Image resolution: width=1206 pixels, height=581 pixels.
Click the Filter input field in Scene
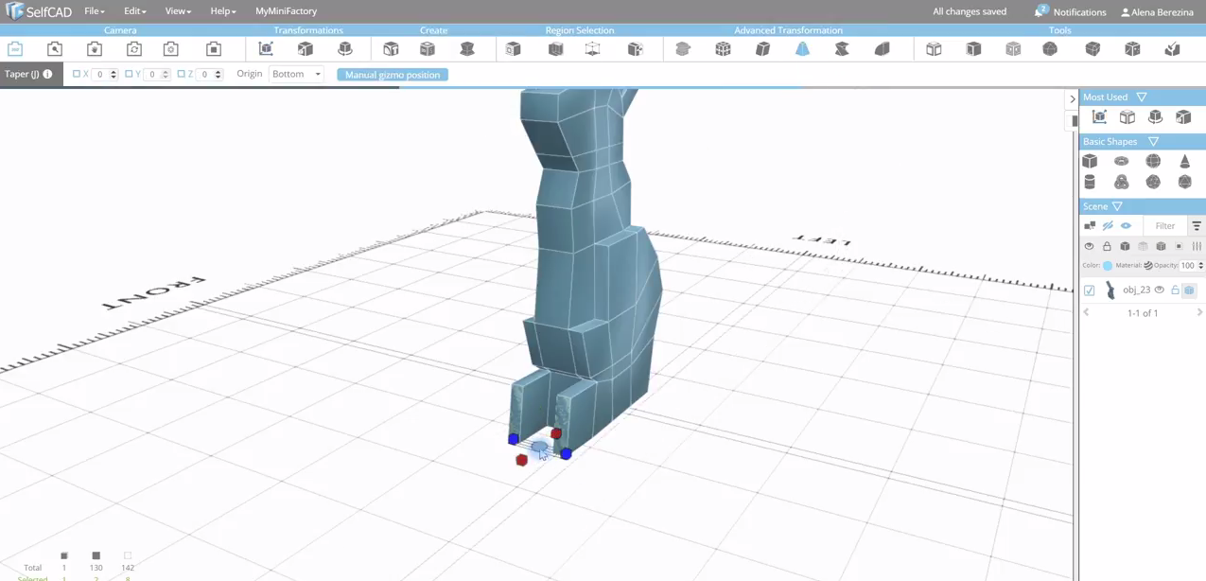click(x=1164, y=226)
